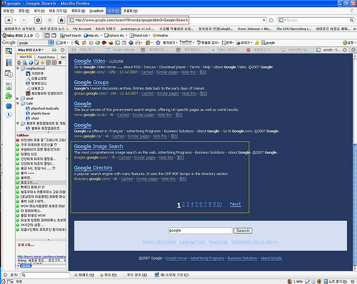
Task: Open the Google Image Search result link
Action: pos(99,147)
